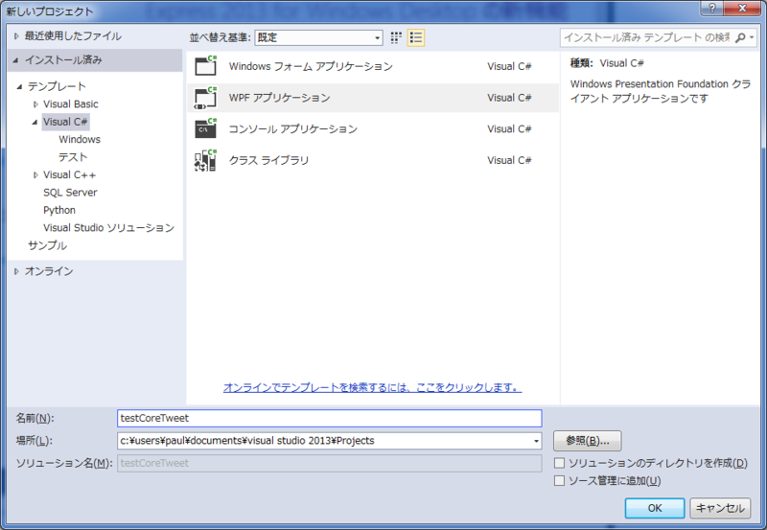
Task: Click the installed templates search box
Action: coord(646,37)
